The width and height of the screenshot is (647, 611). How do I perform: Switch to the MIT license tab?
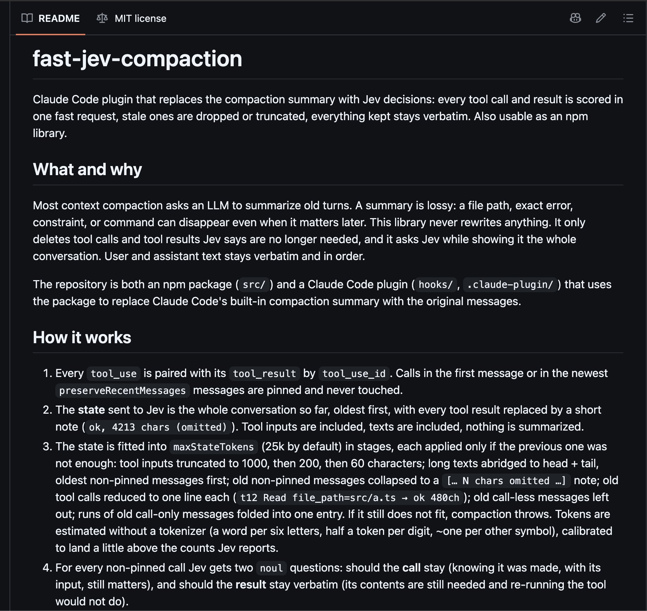131,18
